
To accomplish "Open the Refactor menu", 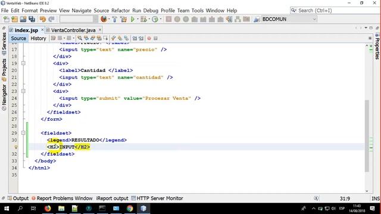I will point(120,11).
